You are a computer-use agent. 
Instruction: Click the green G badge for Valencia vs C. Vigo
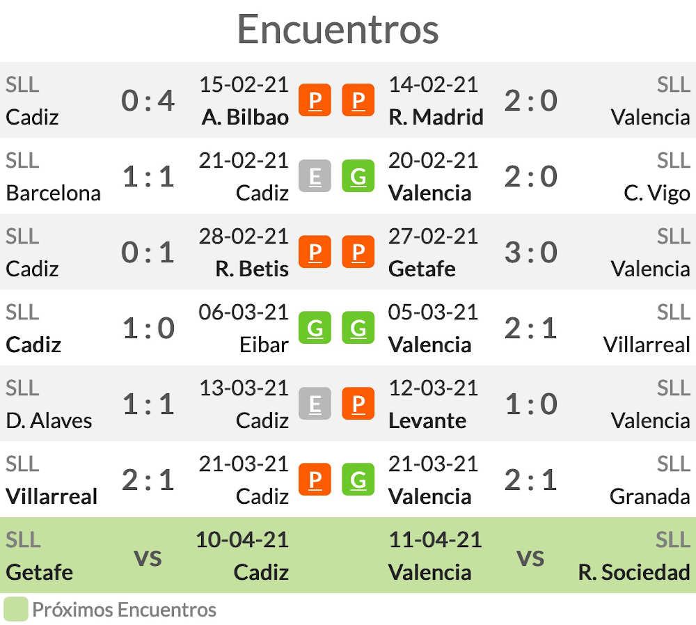click(x=358, y=176)
